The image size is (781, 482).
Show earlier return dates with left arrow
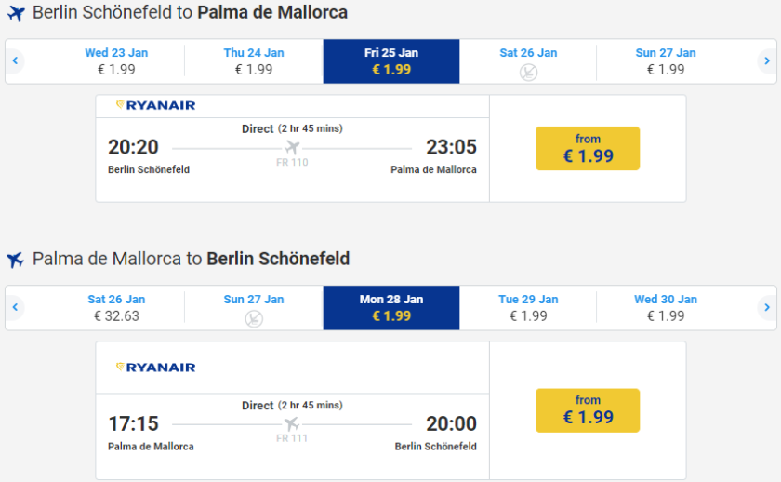[15, 307]
